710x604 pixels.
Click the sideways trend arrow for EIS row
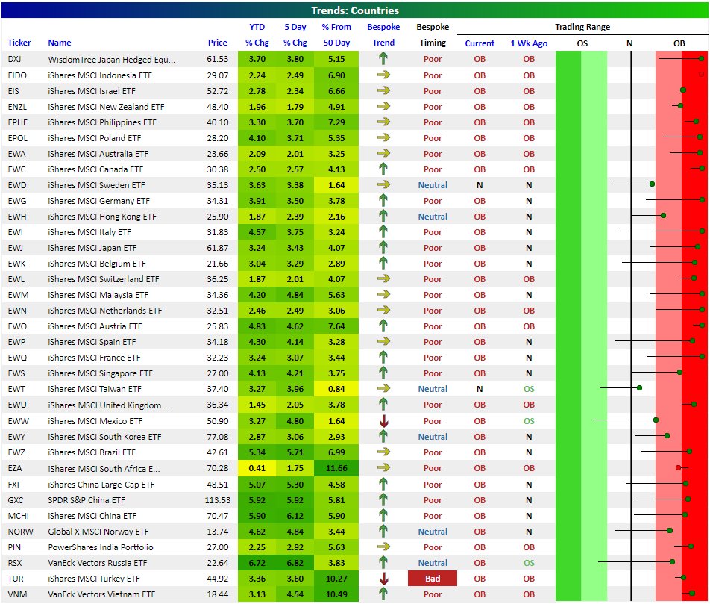point(383,90)
